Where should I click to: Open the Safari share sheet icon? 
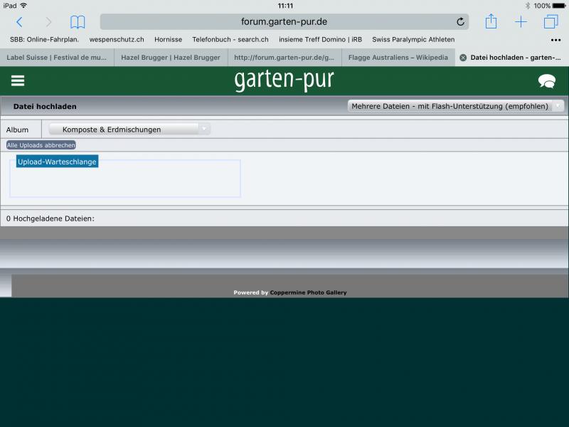(x=491, y=21)
